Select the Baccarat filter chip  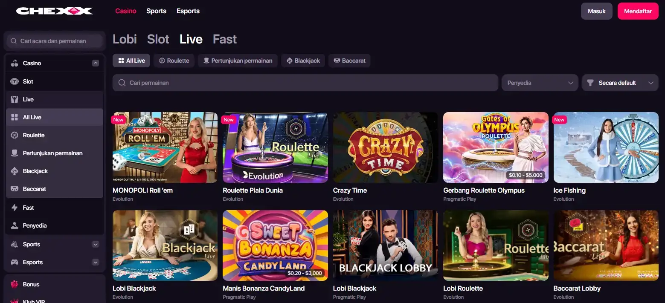(x=349, y=61)
